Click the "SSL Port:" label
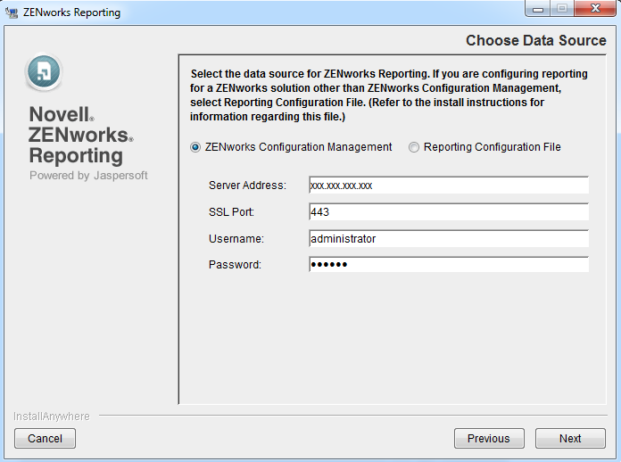 pyautogui.click(x=232, y=212)
